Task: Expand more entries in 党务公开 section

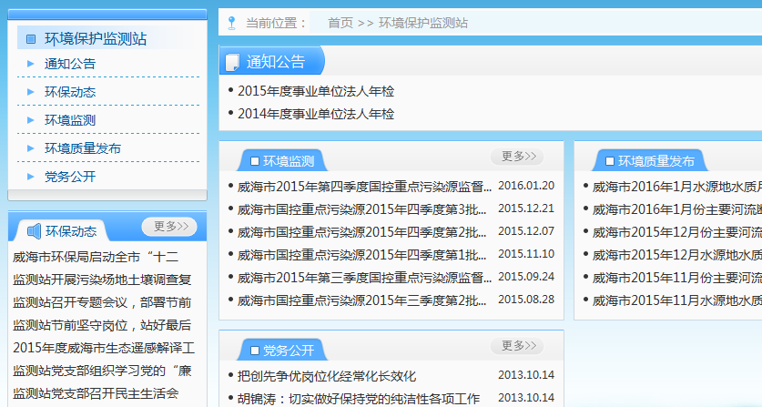Action: point(517,346)
